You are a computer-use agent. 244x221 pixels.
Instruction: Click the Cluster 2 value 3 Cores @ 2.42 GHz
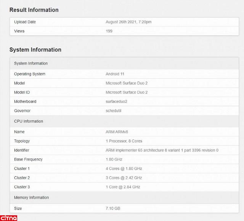click(x=124, y=178)
